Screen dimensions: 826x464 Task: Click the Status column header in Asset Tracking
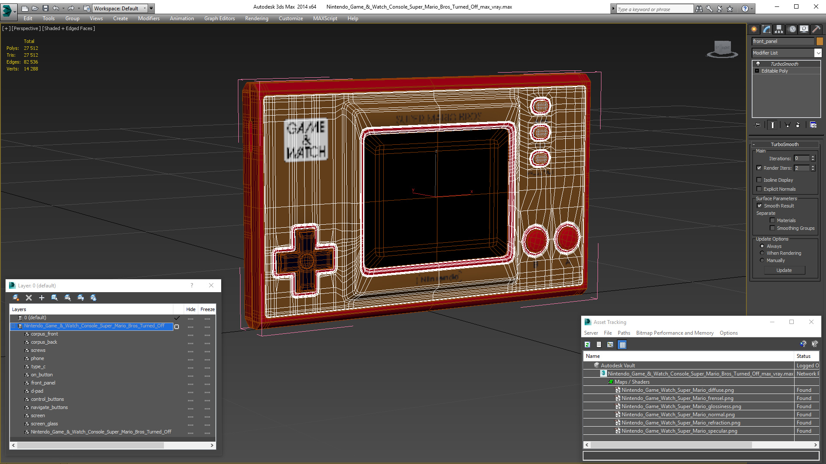806,356
